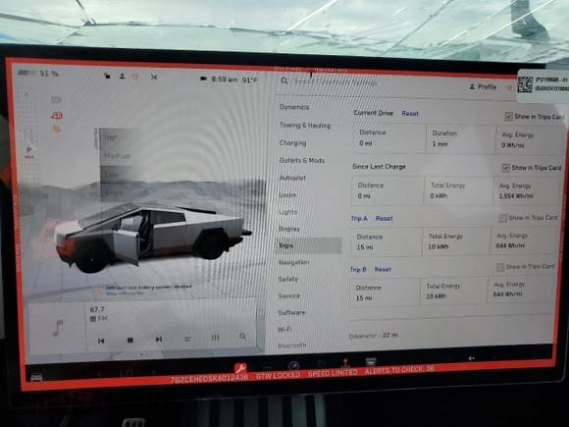Viewport: 569px width, 427px height.
Task: Tap the orange fault indicator icon
Action: [57, 130]
